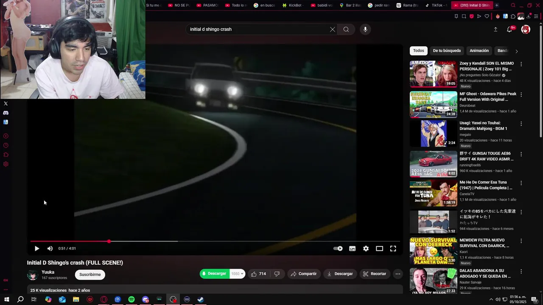
Task: Open Outlook from the taskbar
Action: (x=62, y=299)
